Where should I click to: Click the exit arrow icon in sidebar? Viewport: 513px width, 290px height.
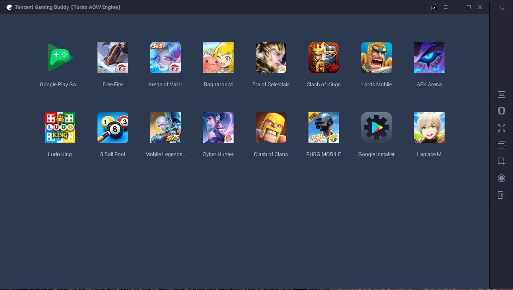pos(502,195)
